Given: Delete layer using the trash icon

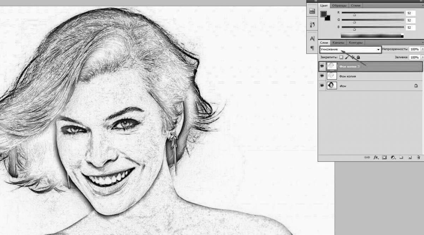Looking at the screenshot, I should (x=418, y=158).
